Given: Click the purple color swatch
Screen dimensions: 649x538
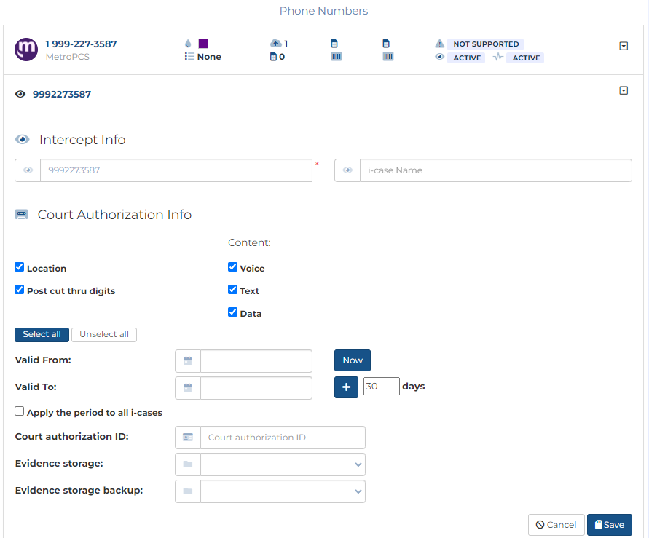Looking at the screenshot, I should click(203, 44).
